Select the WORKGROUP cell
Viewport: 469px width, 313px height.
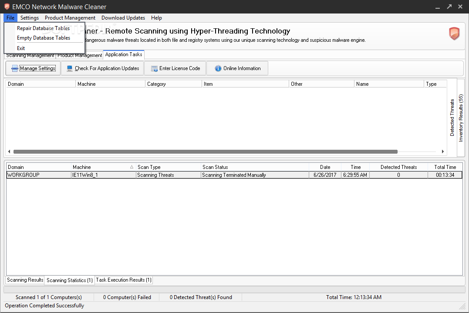[39, 175]
